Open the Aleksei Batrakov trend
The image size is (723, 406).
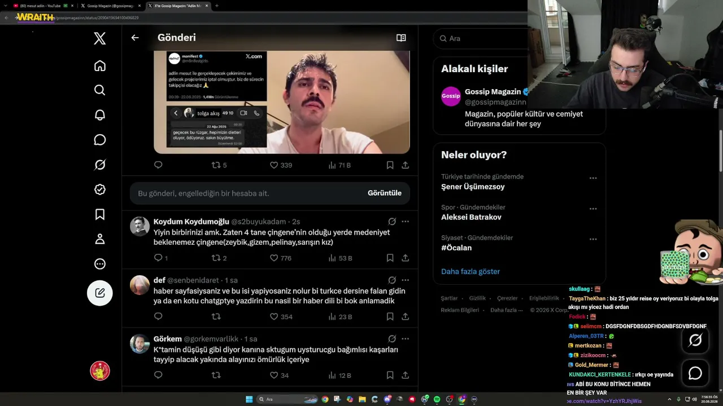click(471, 217)
